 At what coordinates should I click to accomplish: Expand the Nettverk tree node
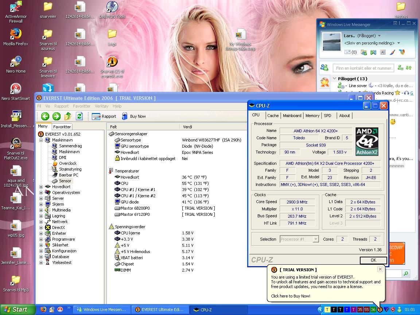tap(41, 222)
